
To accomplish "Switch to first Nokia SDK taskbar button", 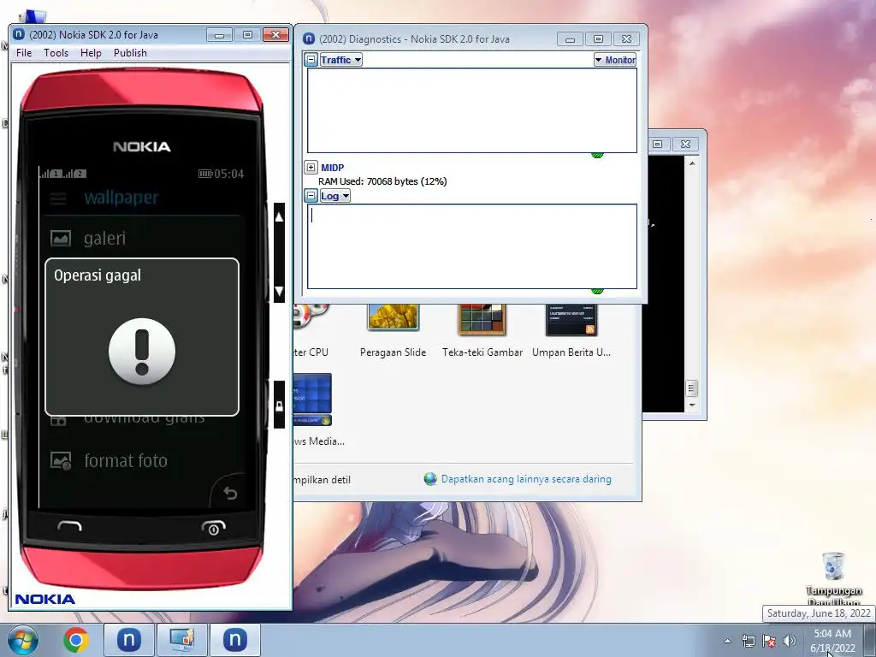I will (129, 640).
